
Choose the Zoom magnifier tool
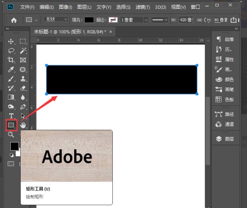pos(11,134)
